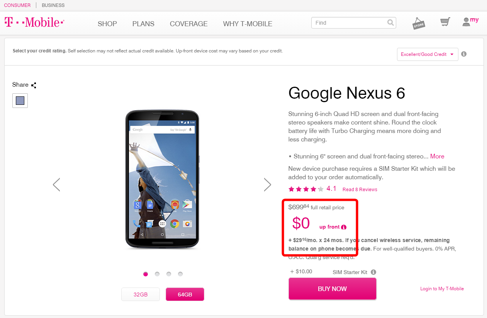Open the store locator icon
This screenshot has width=487, height=318.
419,23
